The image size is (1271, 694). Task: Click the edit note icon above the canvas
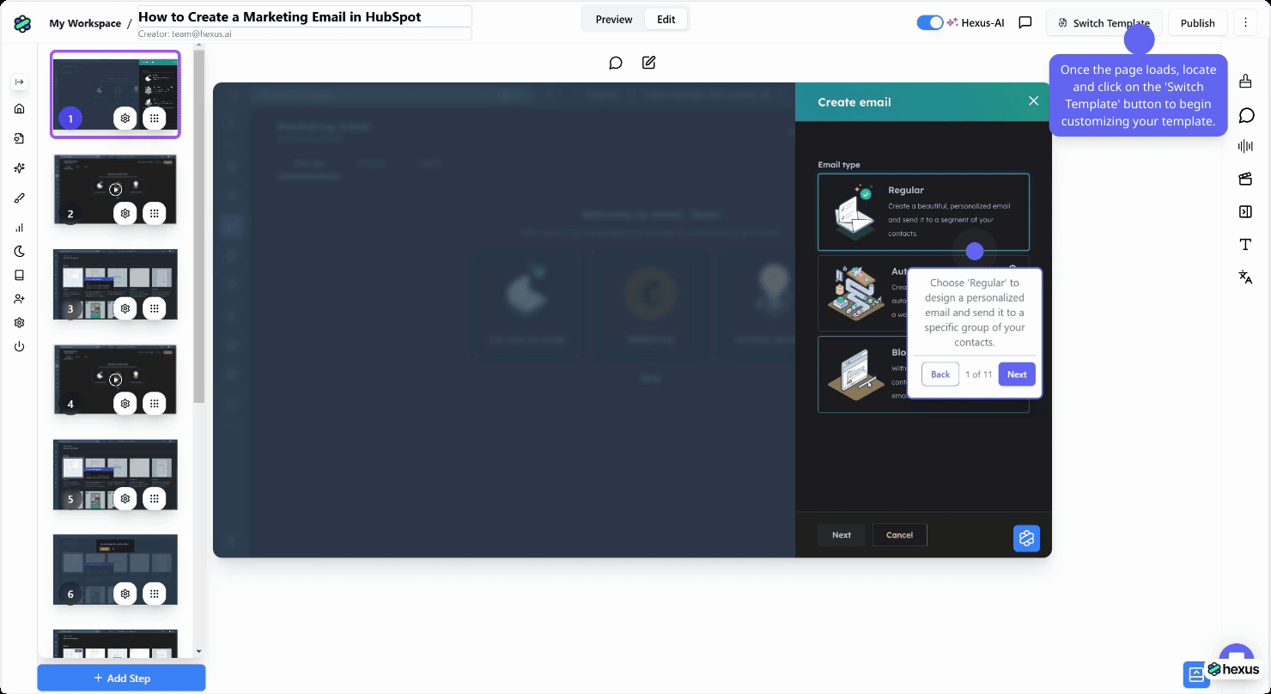(x=648, y=63)
